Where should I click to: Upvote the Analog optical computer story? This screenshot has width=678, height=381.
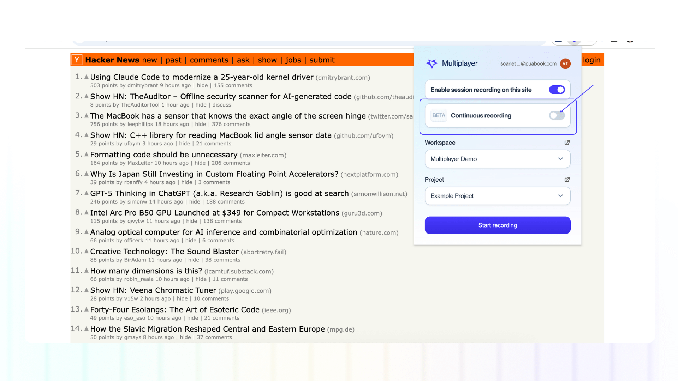pos(86,232)
